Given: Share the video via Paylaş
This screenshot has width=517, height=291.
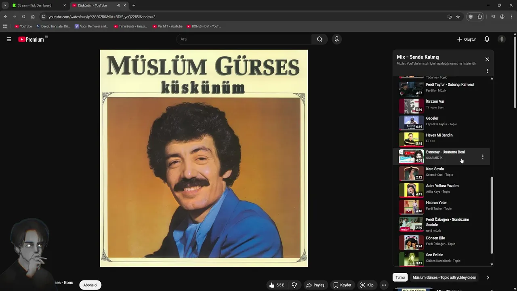Looking at the screenshot, I should pyautogui.click(x=315, y=285).
